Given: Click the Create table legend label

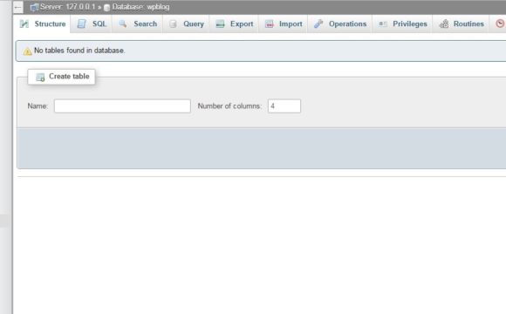Looking at the screenshot, I should (x=69, y=77).
